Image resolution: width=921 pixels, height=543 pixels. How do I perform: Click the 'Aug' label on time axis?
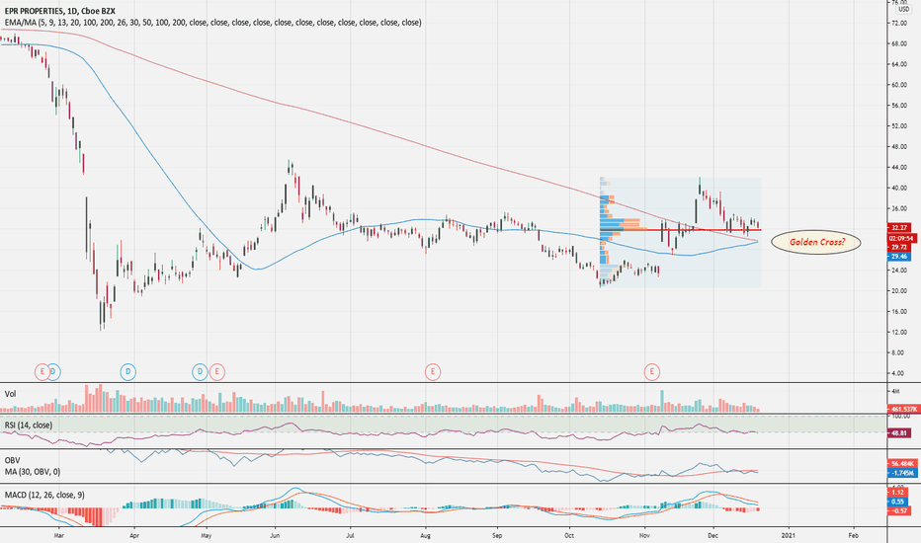tap(426, 535)
